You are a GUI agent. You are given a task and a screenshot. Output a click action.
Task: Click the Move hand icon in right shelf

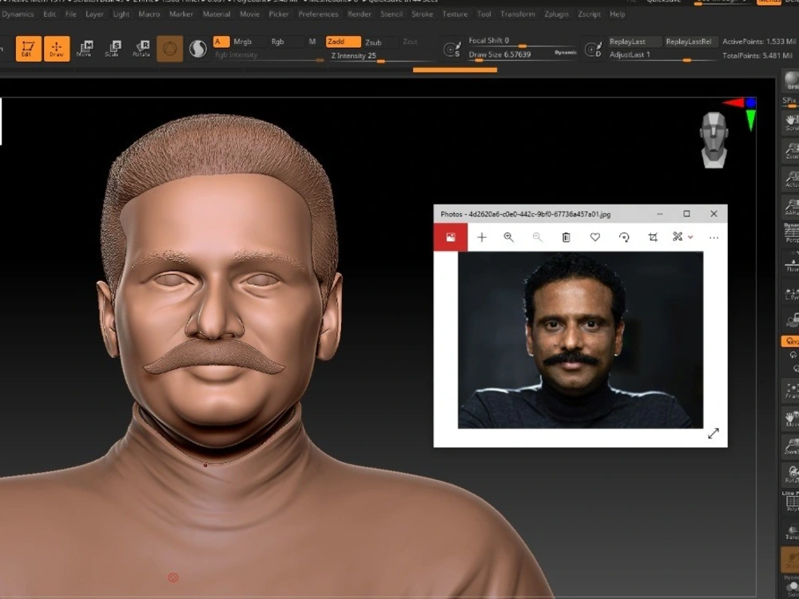pyautogui.click(x=791, y=419)
